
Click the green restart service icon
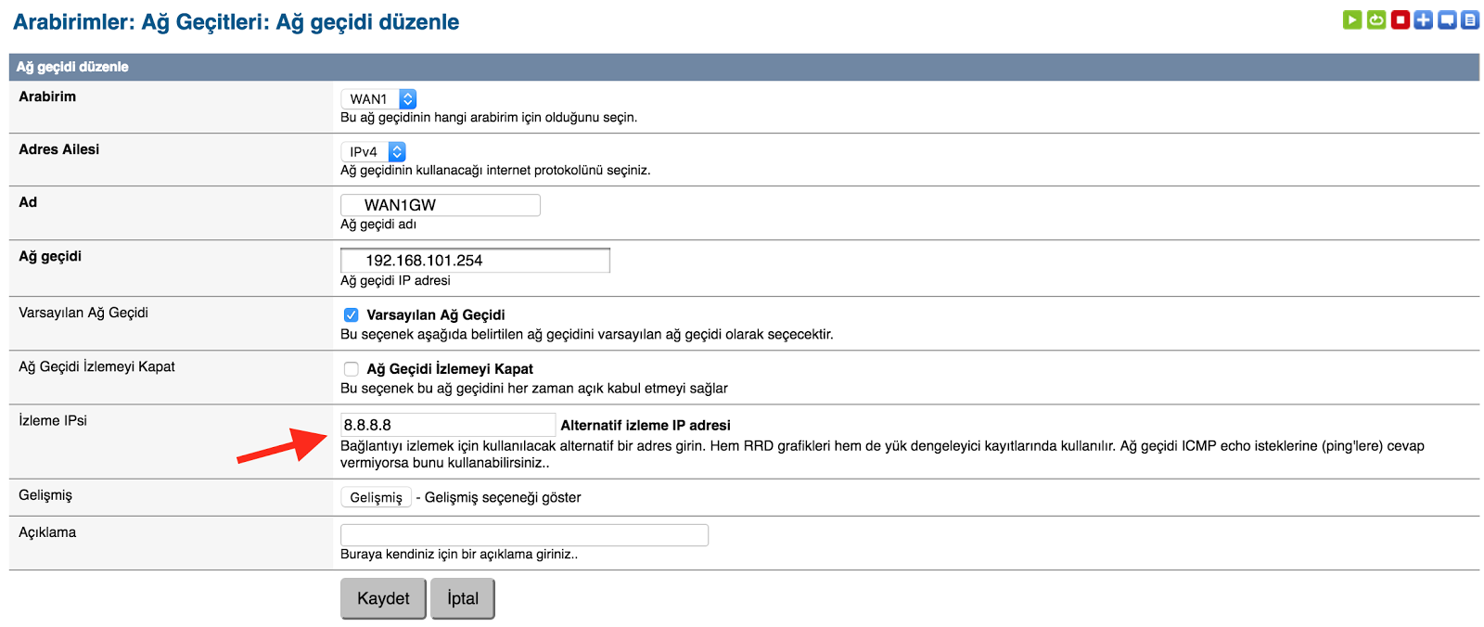[x=1376, y=19]
